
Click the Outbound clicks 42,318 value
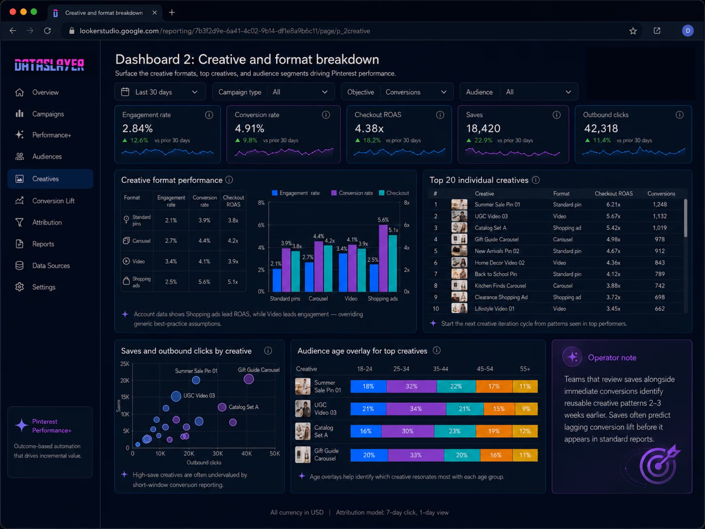click(601, 129)
